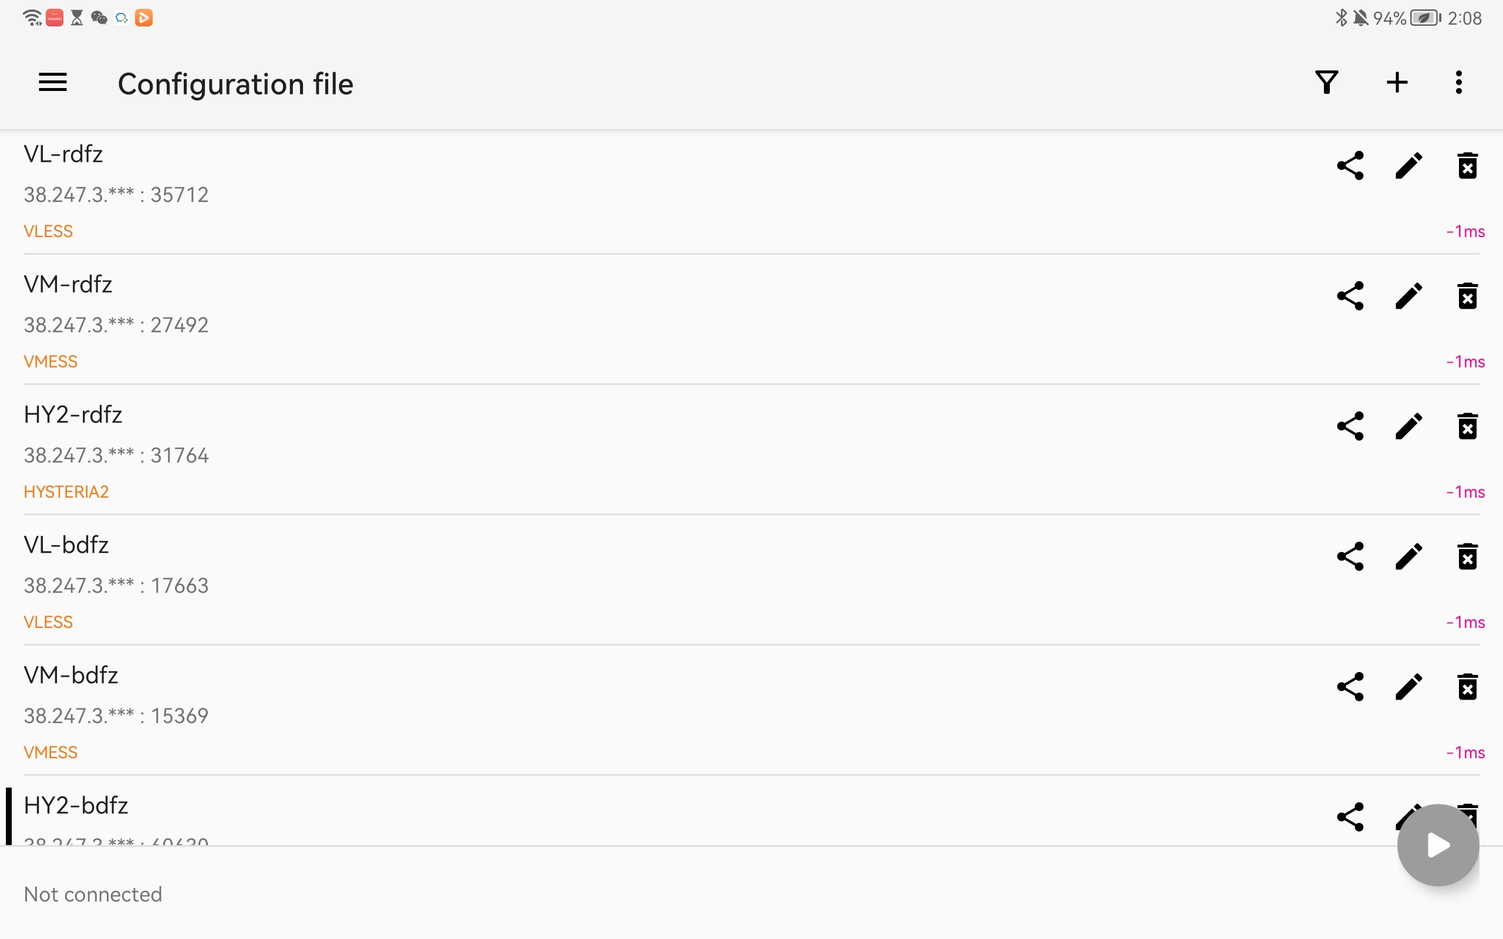The height and width of the screenshot is (939, 1503).
Task: Start the connection with play button
Action: (1438, 845)
